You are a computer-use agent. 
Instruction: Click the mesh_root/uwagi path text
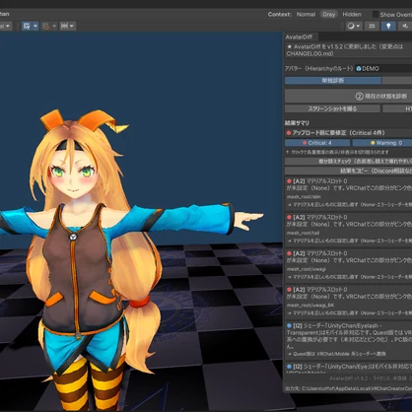[x=307, y=269]
